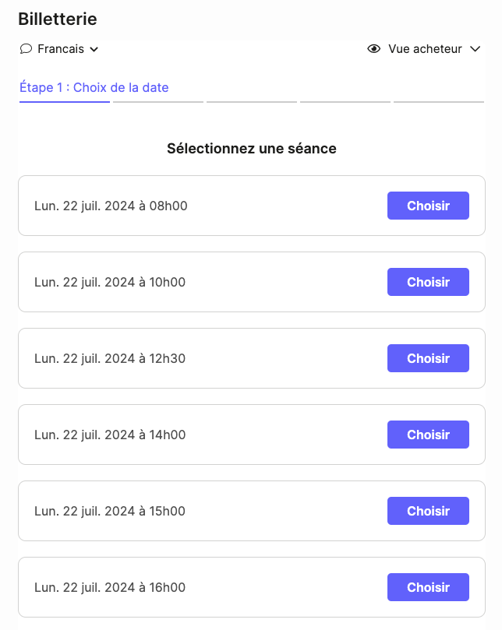Expand the Francais language chevron
502x630 pixels.
(94, 50)
